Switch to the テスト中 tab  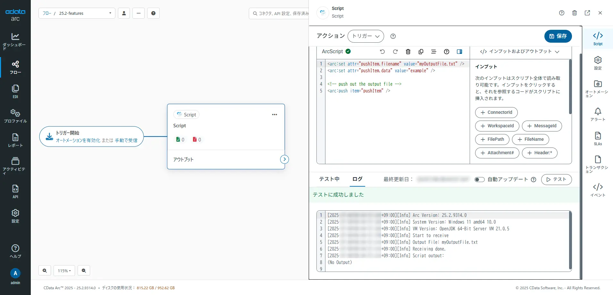329,179
